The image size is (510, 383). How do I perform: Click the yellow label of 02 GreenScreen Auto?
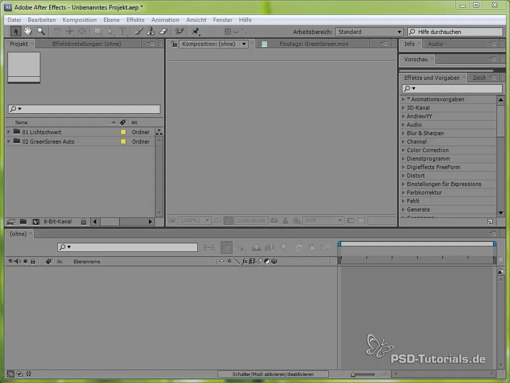(123, 141)
